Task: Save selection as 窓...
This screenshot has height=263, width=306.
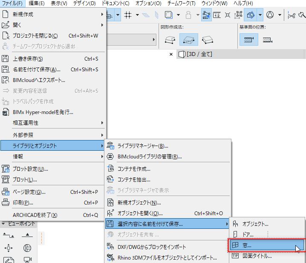Action: [x=267, y=245]
